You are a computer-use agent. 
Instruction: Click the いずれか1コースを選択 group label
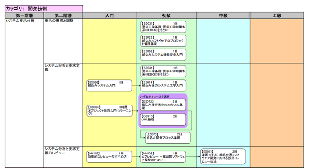154,97
